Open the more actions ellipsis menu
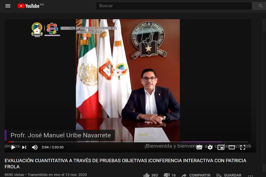The image size is (266, 177). point(250,175)
